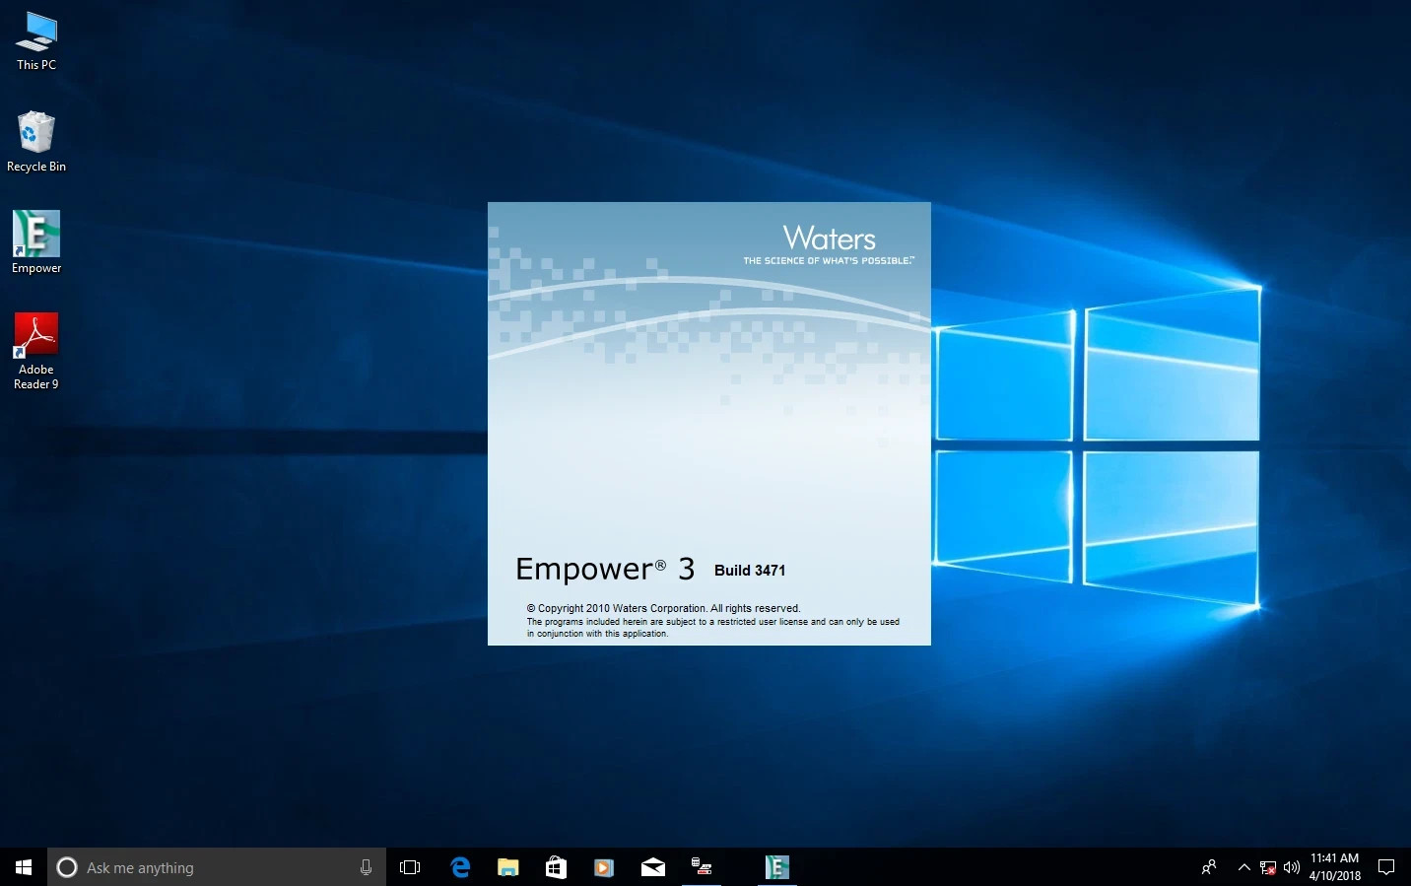This screenshot has width=1411, height=886.
Task: Open the Empower desktop shortcut
Action: (36, 241)
